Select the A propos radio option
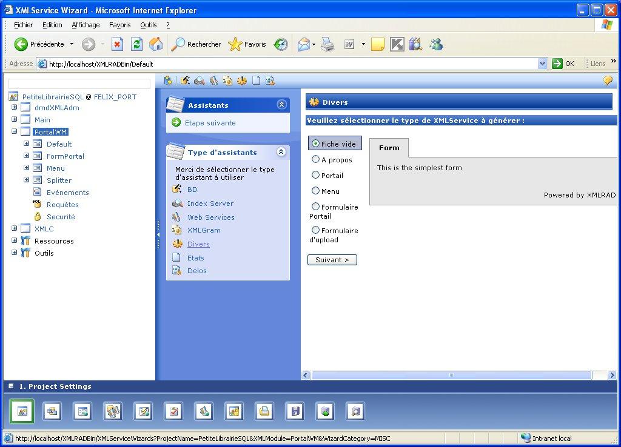This screenshot has height=447, width=621. [315, 159]
